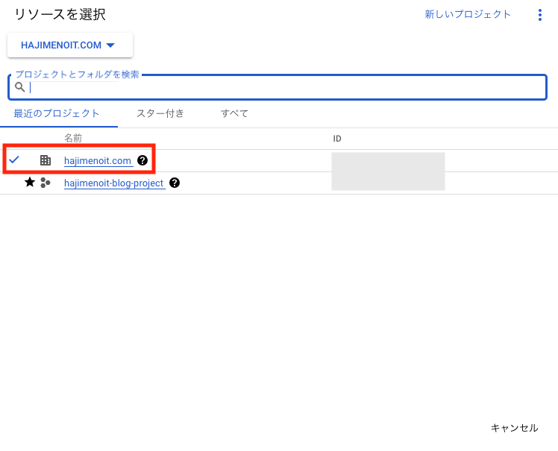Open the hajimenoit-blog-project link

(113, 183)
